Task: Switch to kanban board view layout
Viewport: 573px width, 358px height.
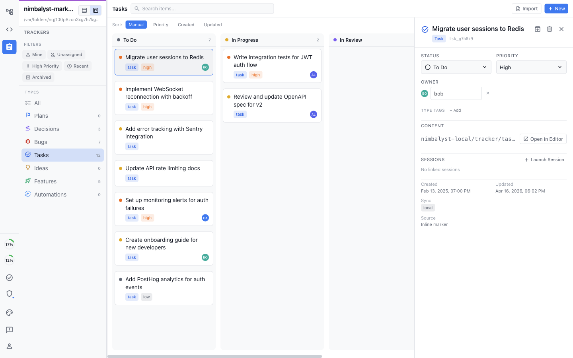Action: click(x=95, y=10)
